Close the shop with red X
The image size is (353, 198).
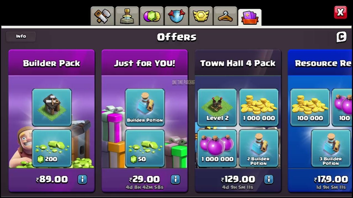340,13
